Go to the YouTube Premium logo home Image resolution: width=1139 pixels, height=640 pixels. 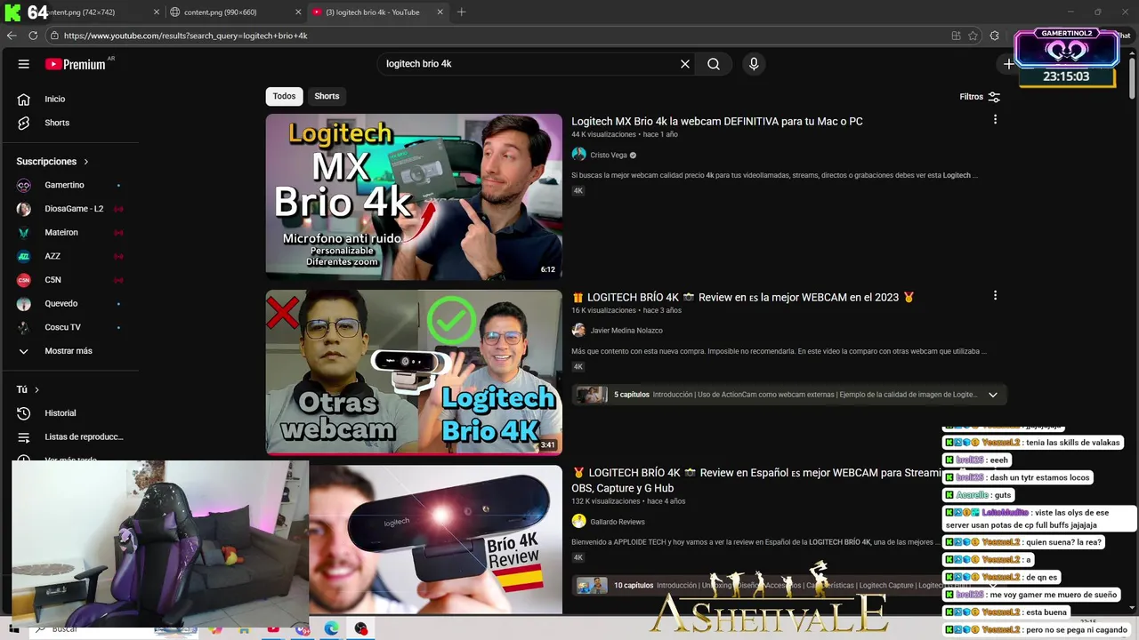pos(76,64)
